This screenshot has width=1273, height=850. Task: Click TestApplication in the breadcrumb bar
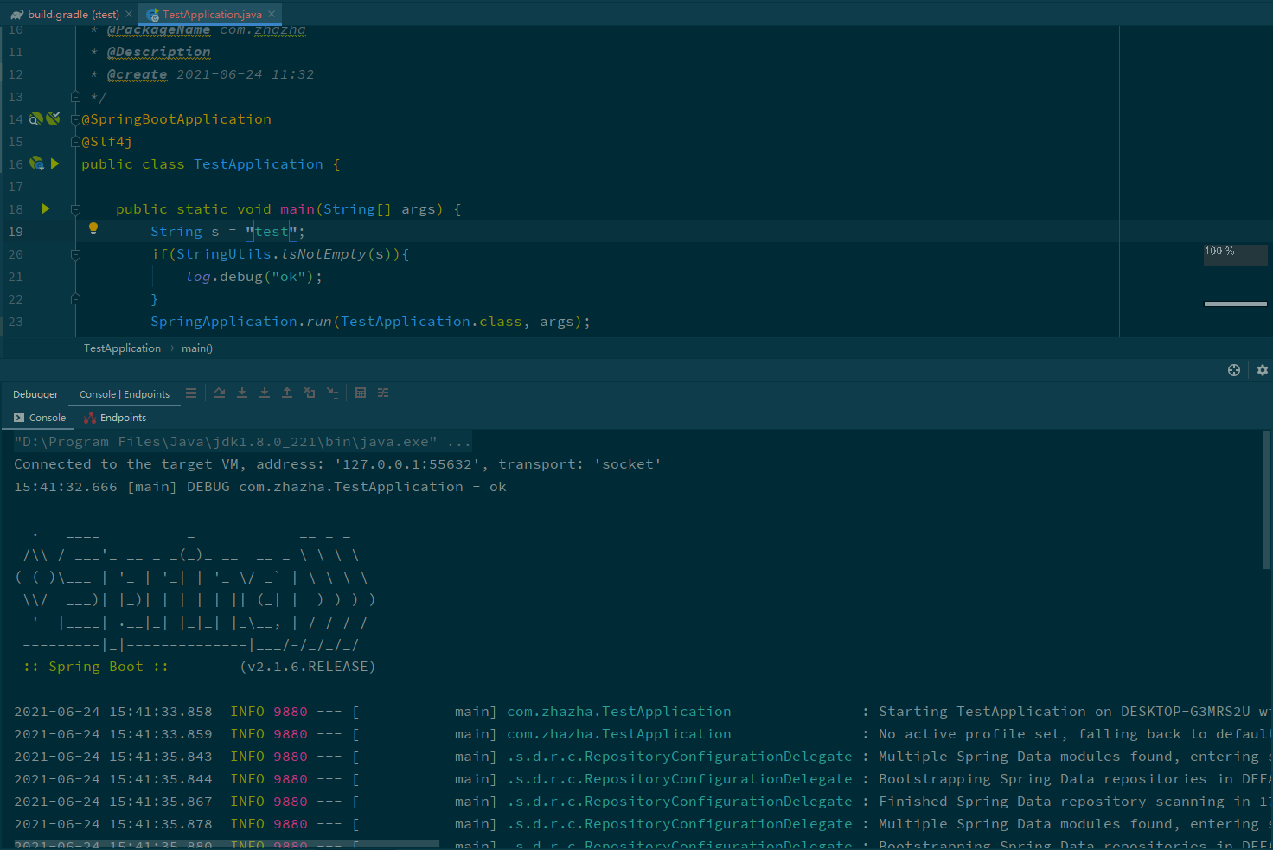coord(122,348)
